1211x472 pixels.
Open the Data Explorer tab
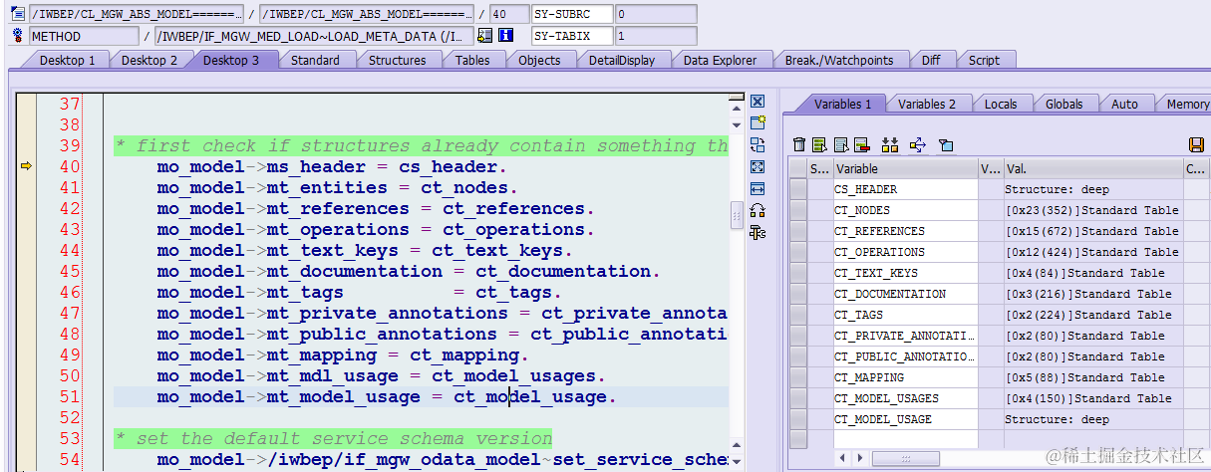720,60
